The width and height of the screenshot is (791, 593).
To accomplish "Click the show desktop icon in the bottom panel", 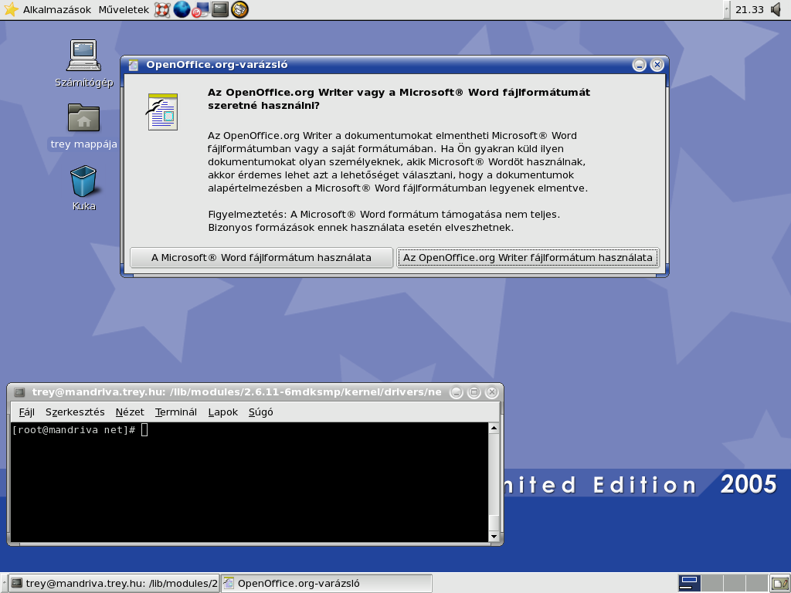I will click(780, 584).
